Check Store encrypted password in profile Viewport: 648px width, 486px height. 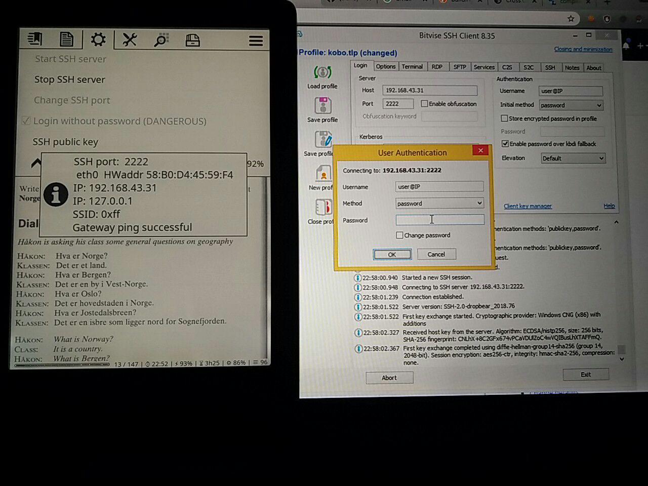pos(504,118)
